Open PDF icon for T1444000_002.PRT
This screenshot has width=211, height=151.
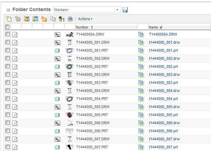coord(15,67)
